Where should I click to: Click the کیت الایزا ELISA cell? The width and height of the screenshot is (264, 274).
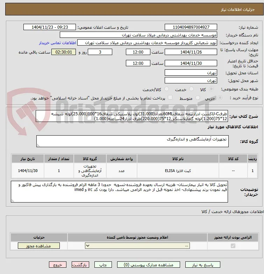178,171
